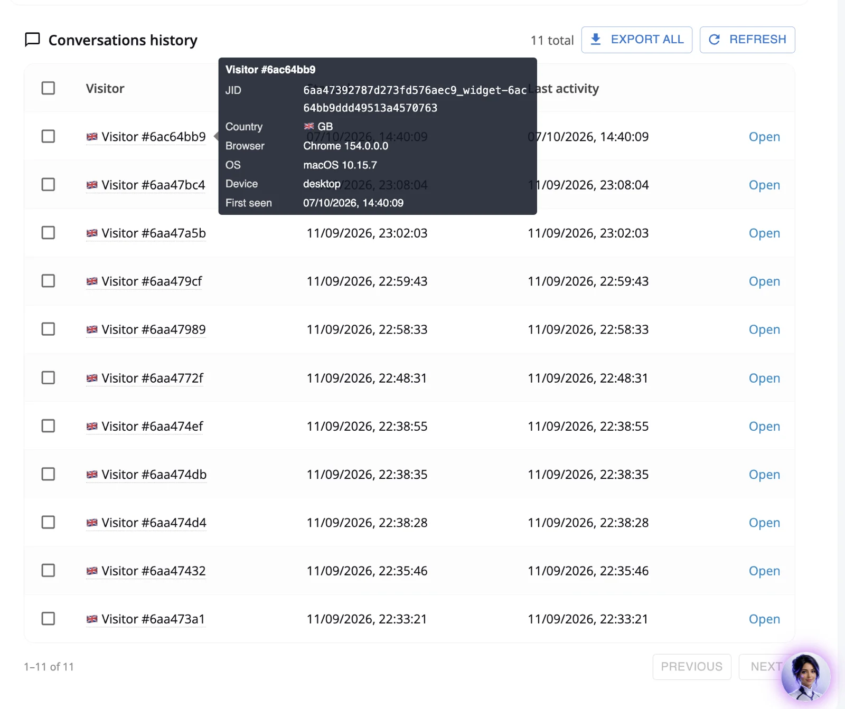Open conversation with Visitor #6ac64bb9

pyautogui.click(x=764, y=137)
